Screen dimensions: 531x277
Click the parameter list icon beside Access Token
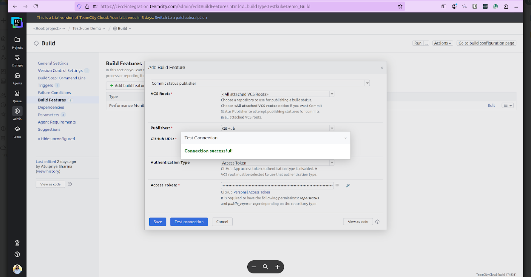337,185
